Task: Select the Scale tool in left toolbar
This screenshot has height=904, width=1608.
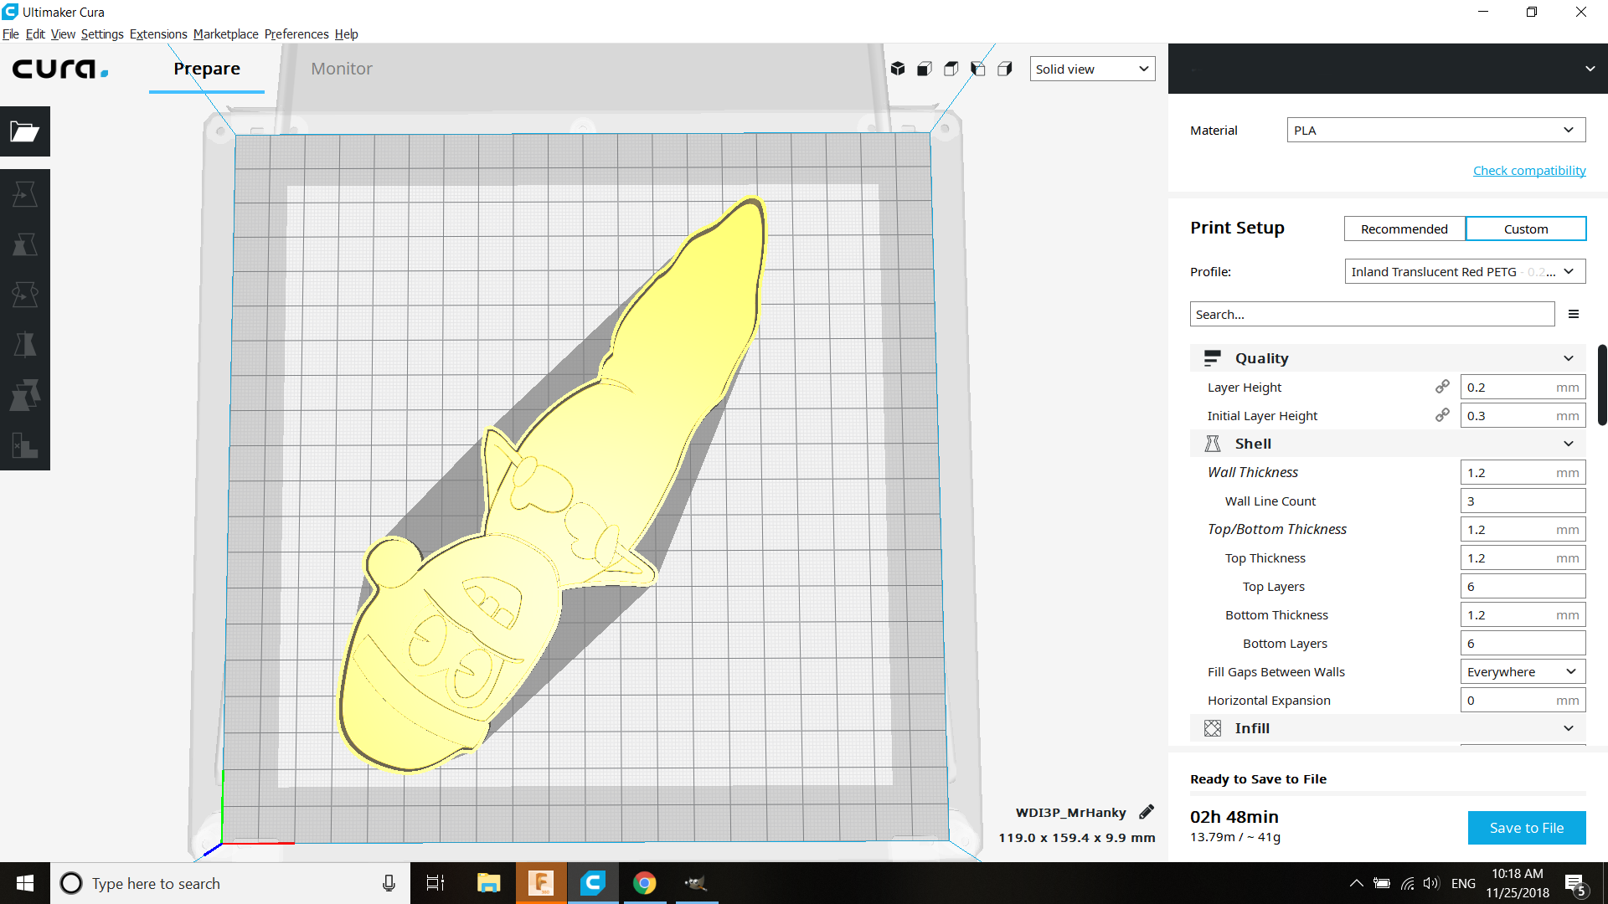Action: (25, 244)
